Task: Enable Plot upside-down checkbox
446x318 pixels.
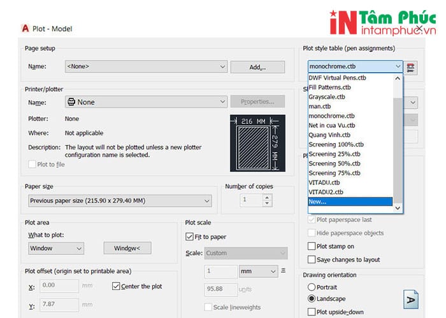Action: click(312, 312)
